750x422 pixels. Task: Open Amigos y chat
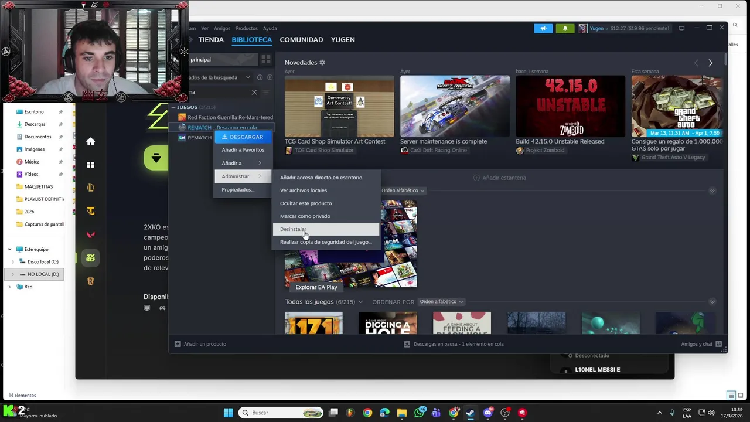coord(701,344)
